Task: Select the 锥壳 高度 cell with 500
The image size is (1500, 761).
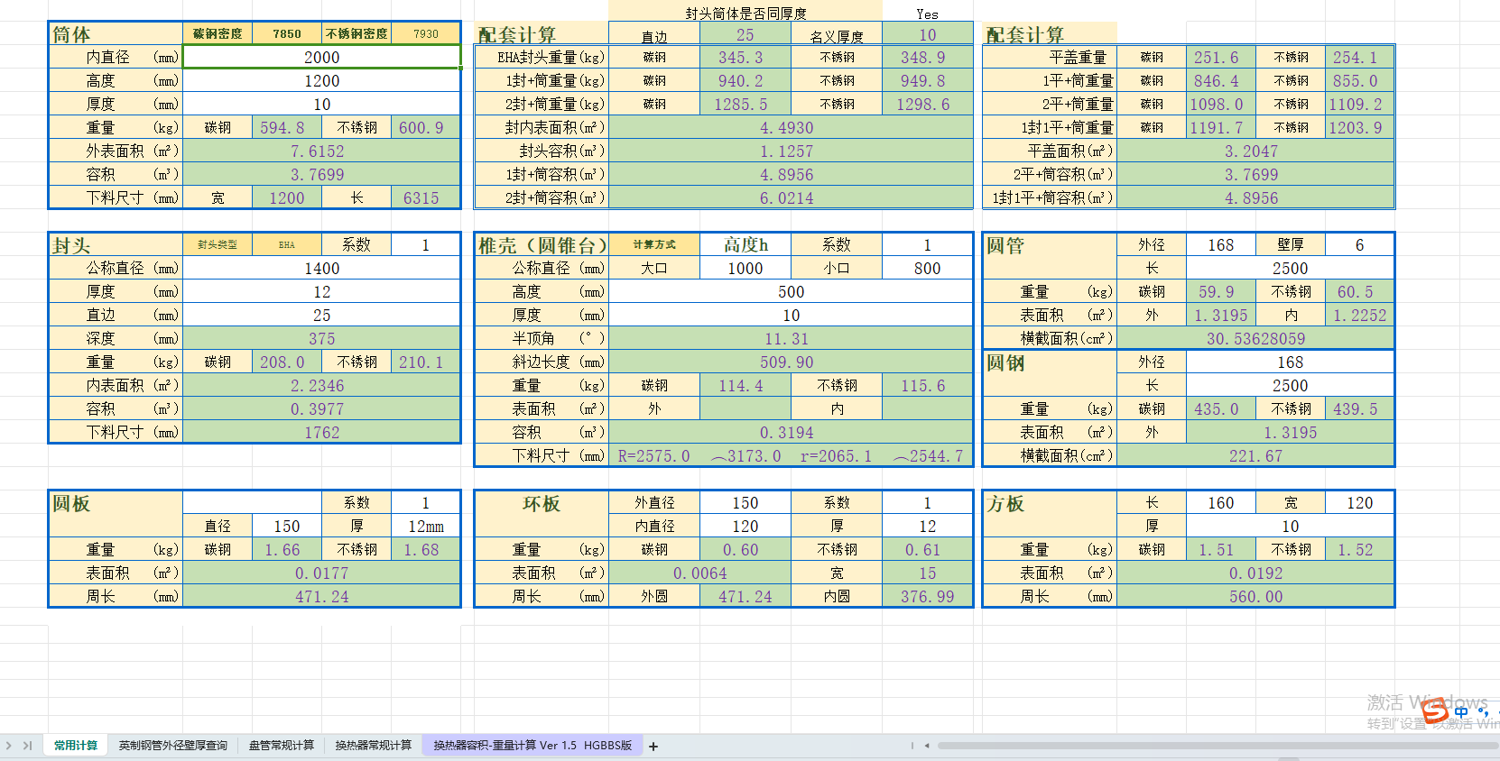Action: point(791,291)
